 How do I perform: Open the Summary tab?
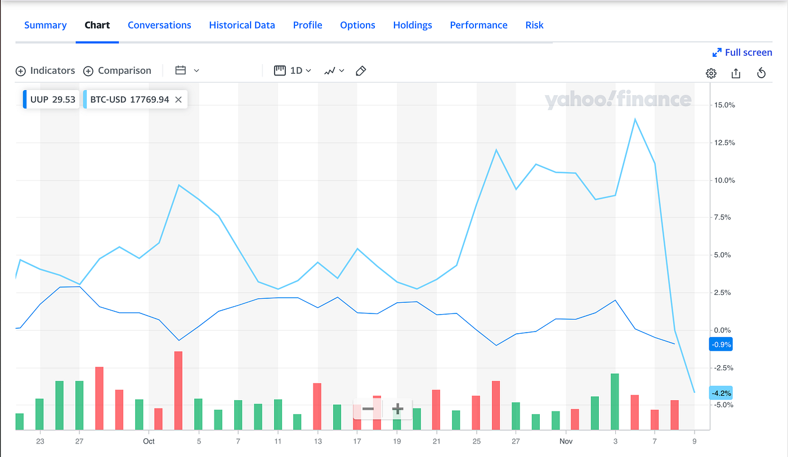(46, 25)
